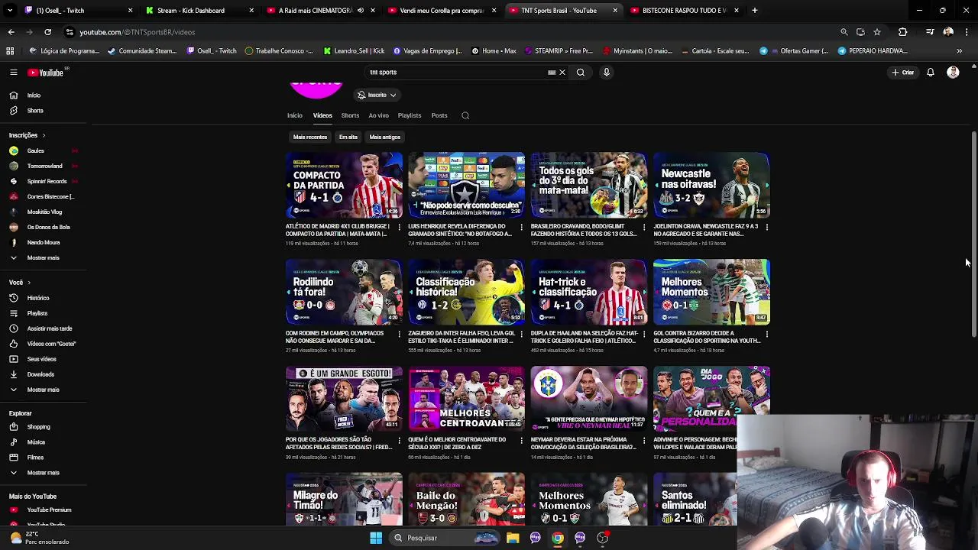Click the page vertical scrollbar thumb
The height and width of the screenshot is (550, 978).
pos(973,234)
